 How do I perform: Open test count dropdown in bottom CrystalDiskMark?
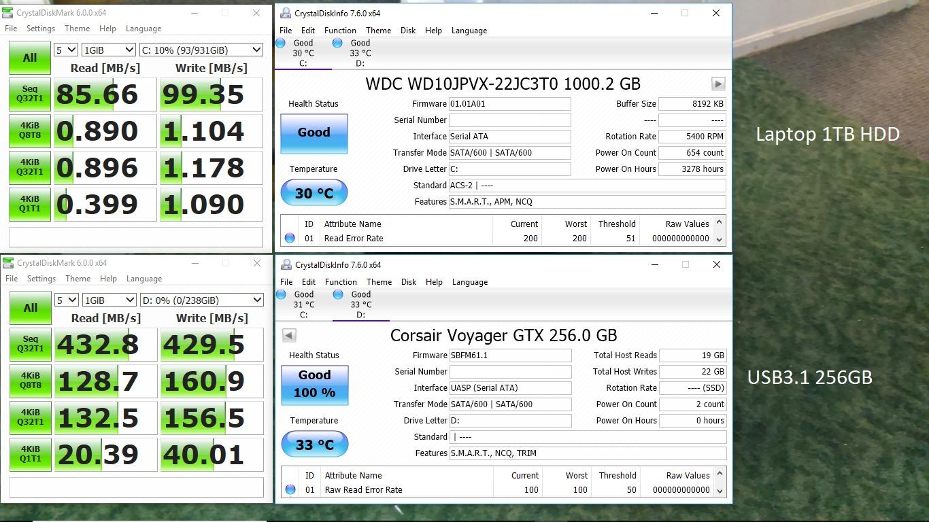pyautogui.click(x=67, y=300)
